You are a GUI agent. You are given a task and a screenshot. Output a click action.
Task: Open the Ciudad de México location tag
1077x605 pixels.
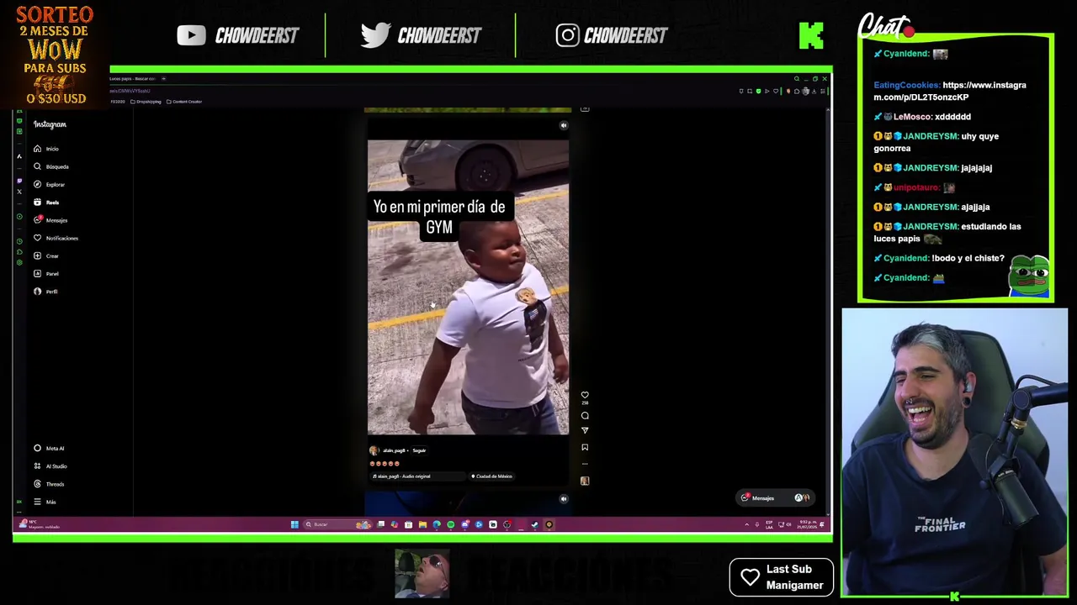pyautogui.click(x=491, y=476)
